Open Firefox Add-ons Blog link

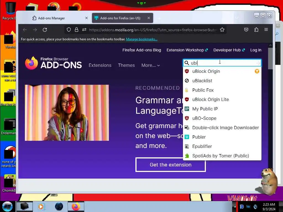coord(142,50)
